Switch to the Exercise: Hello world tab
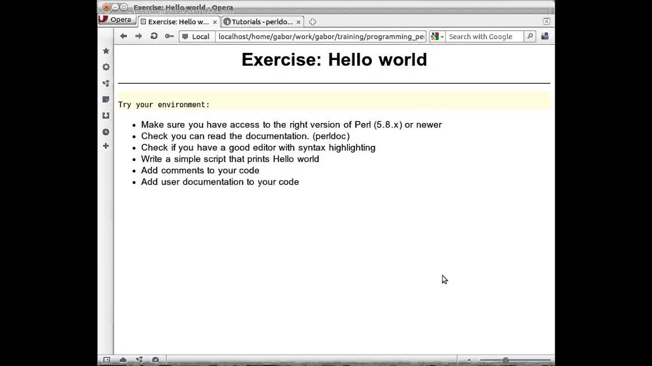652x366 pixels. tap(178, 22)
